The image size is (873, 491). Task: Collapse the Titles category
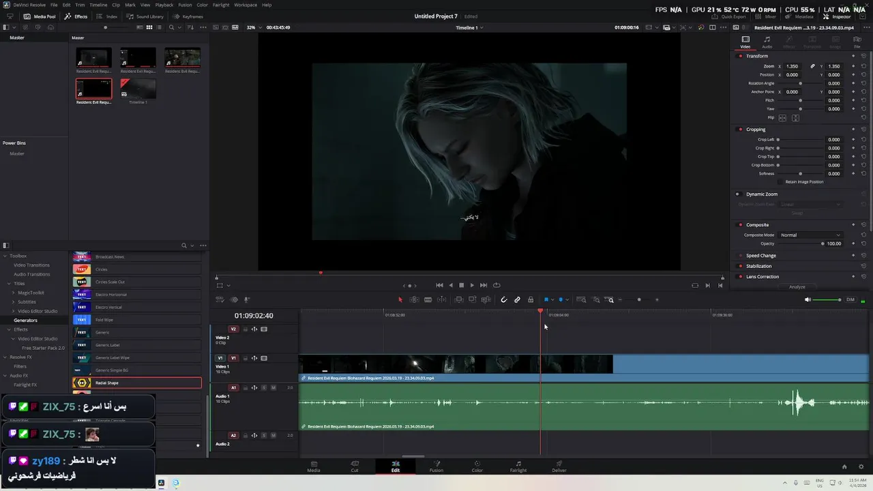coord(9,284)
